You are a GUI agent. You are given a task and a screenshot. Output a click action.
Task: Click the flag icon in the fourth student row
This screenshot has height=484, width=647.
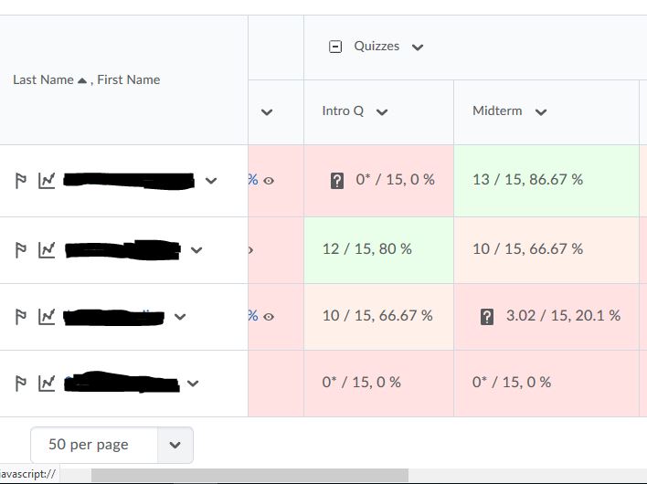coord(21,384)
